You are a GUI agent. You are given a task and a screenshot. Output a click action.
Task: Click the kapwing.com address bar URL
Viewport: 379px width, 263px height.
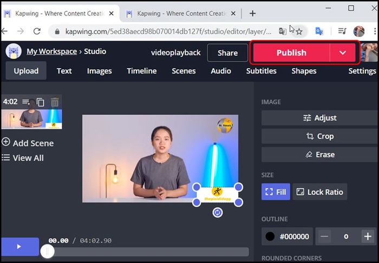tap(168, 31)
